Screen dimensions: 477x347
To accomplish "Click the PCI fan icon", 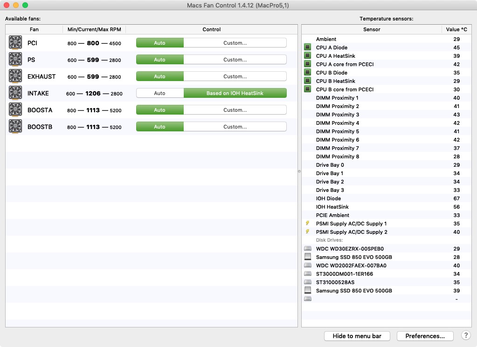I will (15, 42).
